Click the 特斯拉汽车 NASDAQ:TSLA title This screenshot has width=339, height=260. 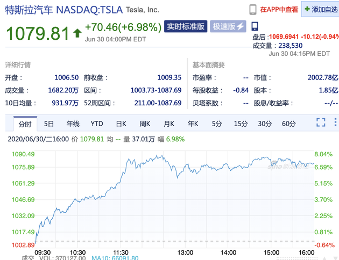pos(64,10)
